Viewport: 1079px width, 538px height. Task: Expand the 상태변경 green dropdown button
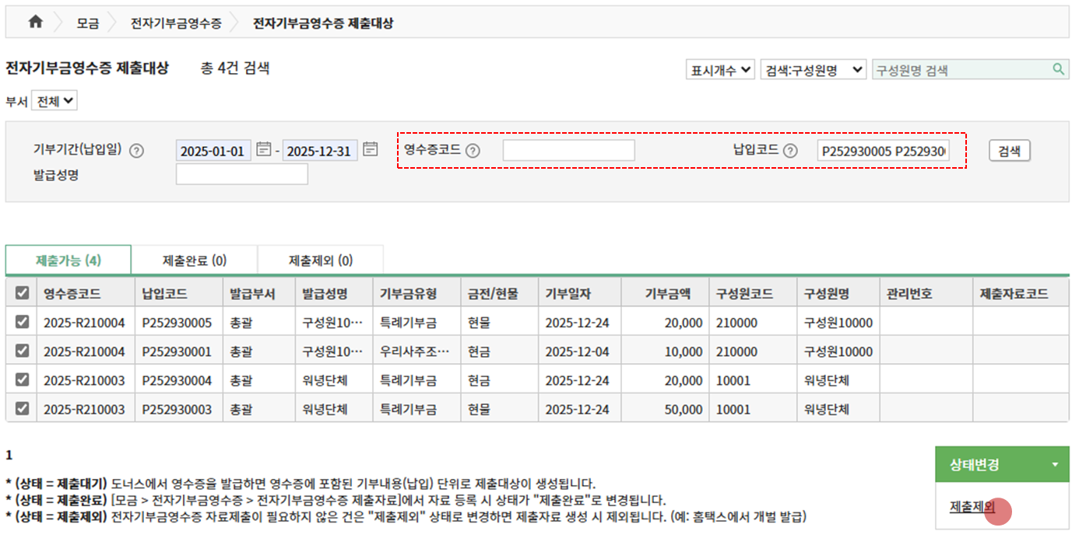[x=1002, y=465]
